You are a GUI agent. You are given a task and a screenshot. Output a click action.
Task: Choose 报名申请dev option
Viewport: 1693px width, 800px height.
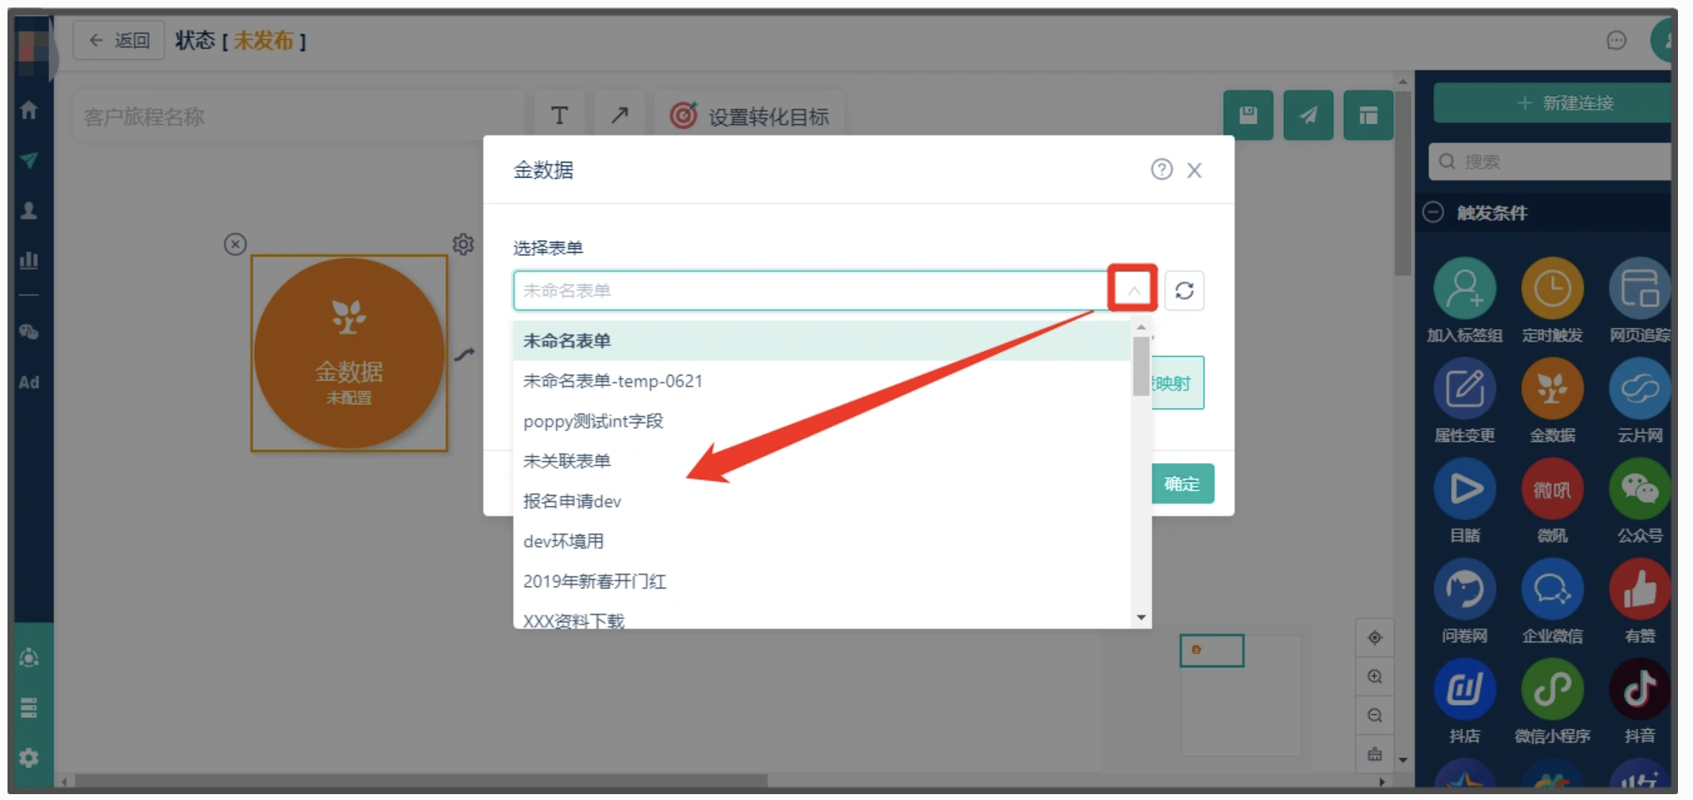coord(822,501)
